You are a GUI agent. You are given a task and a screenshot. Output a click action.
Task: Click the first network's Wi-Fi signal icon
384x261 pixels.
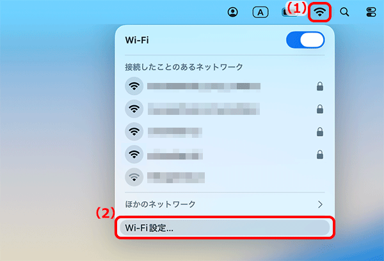(134, 86)
